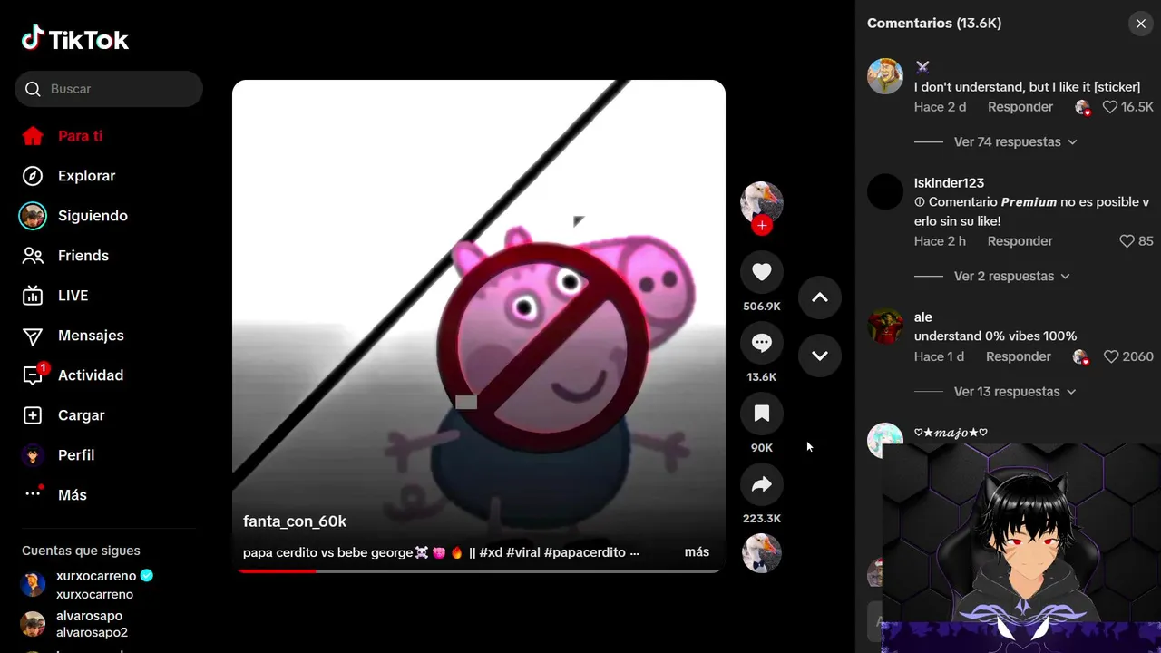
Task: Click the paper-plane Mensajes icon
Action: pos(33,336)
